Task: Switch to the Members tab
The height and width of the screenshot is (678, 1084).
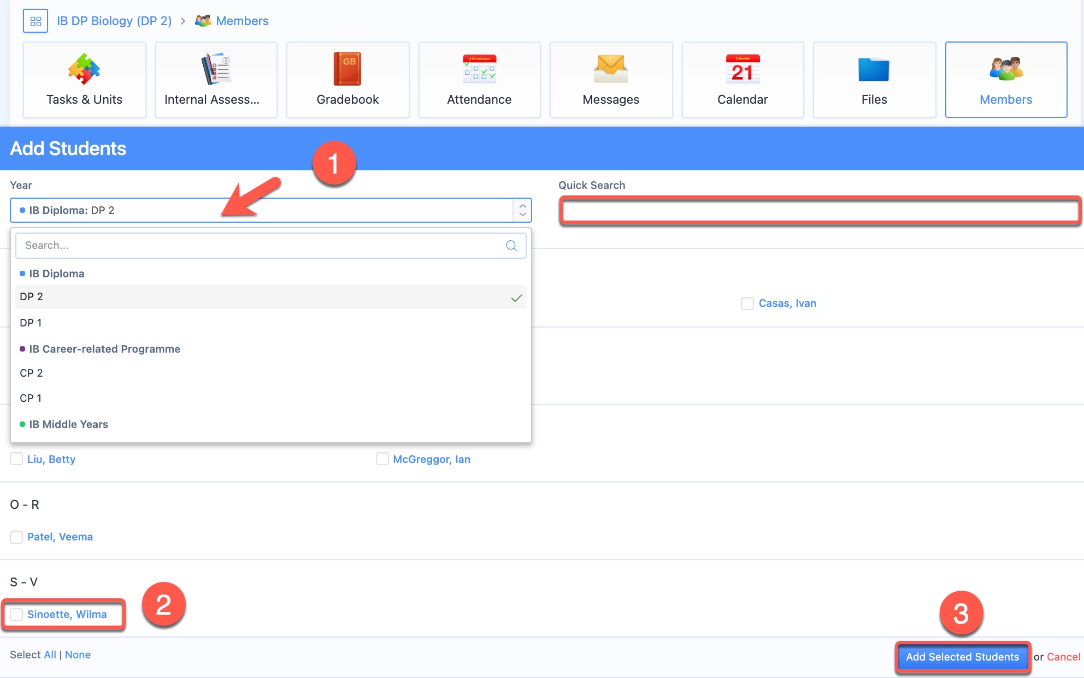Action: point(1005,80)
